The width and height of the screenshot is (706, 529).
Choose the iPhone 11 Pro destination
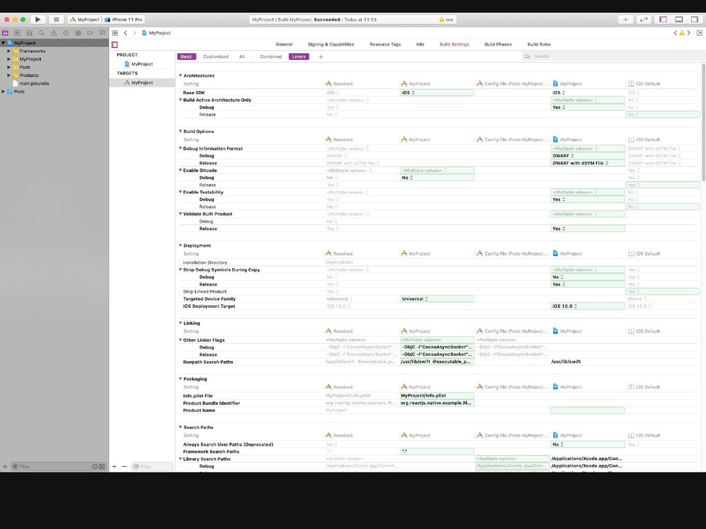124,19
